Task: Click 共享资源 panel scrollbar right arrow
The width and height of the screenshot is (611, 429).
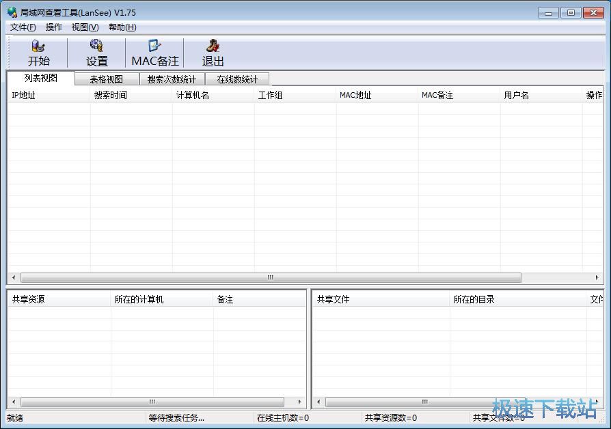Action: coord(299,402)
